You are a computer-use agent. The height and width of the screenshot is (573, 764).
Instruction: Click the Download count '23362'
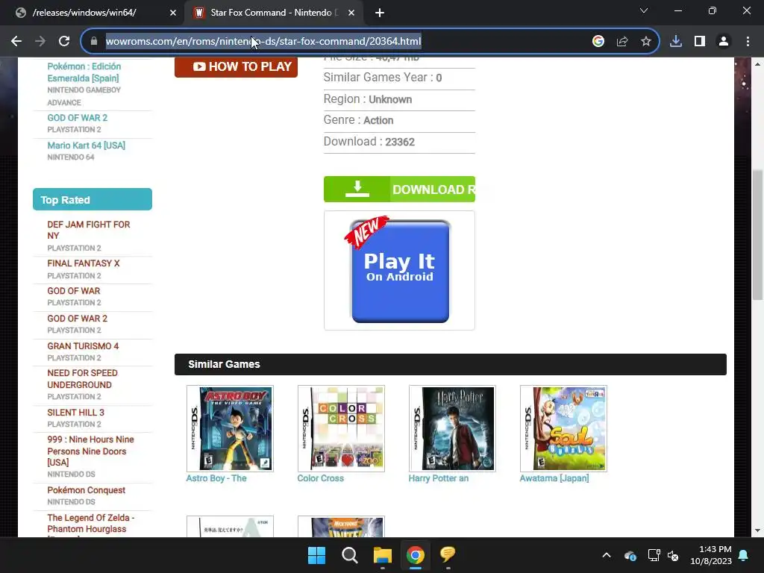[x=400, y=142]
